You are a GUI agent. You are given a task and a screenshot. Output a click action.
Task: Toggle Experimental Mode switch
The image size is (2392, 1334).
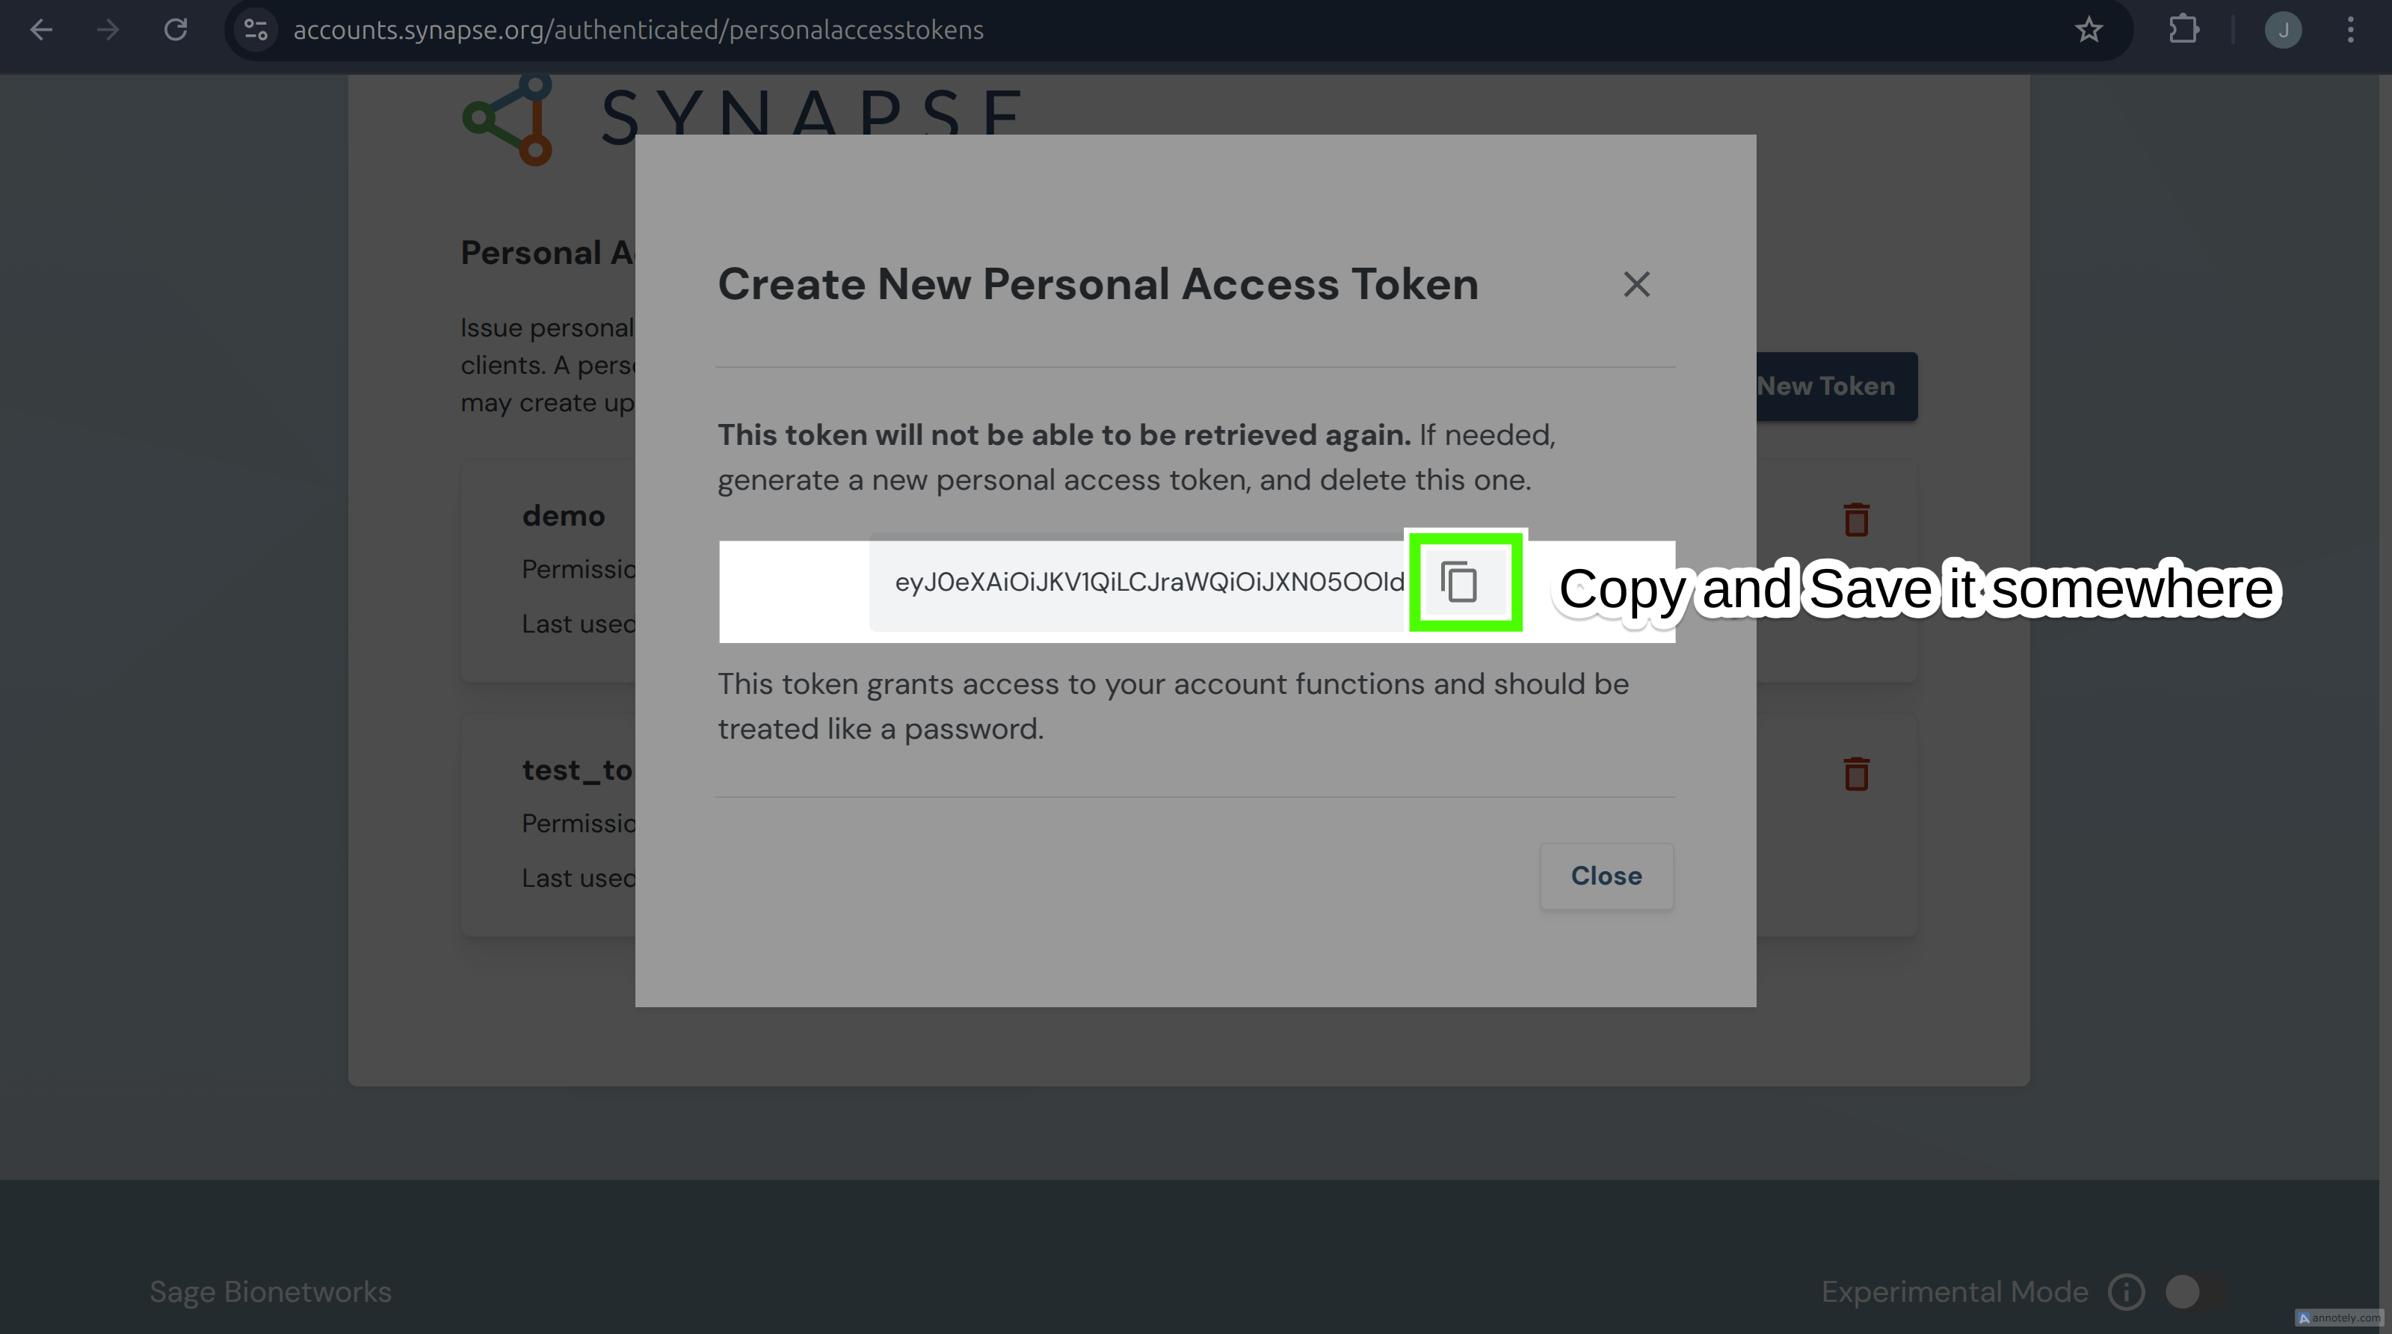click(2196, 1291)
